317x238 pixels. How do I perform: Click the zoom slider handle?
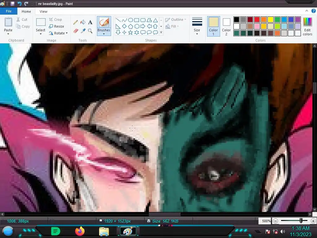(301, 221)
